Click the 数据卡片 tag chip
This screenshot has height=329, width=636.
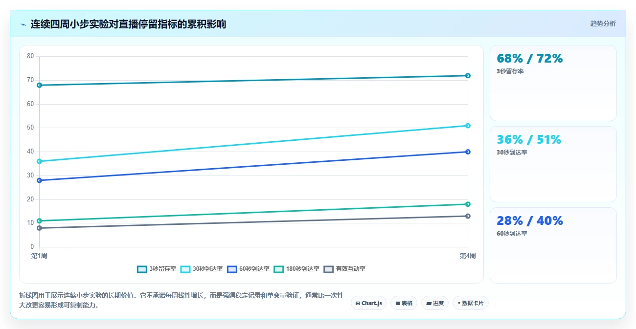470,303
